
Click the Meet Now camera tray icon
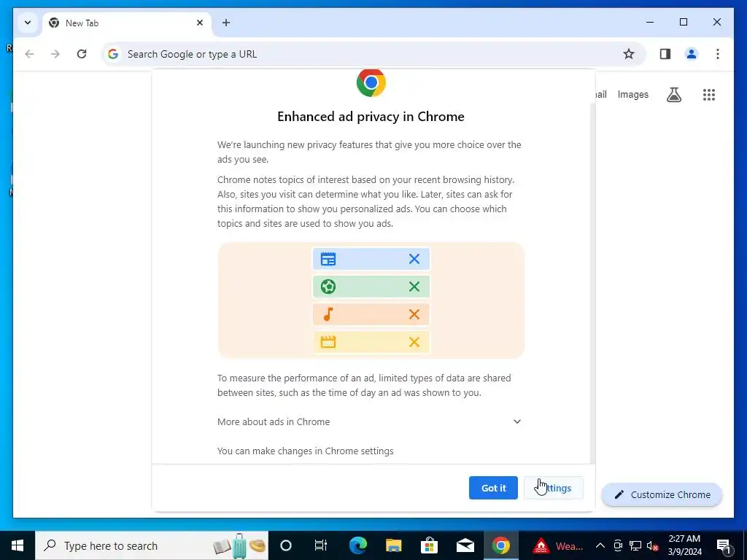618,545
